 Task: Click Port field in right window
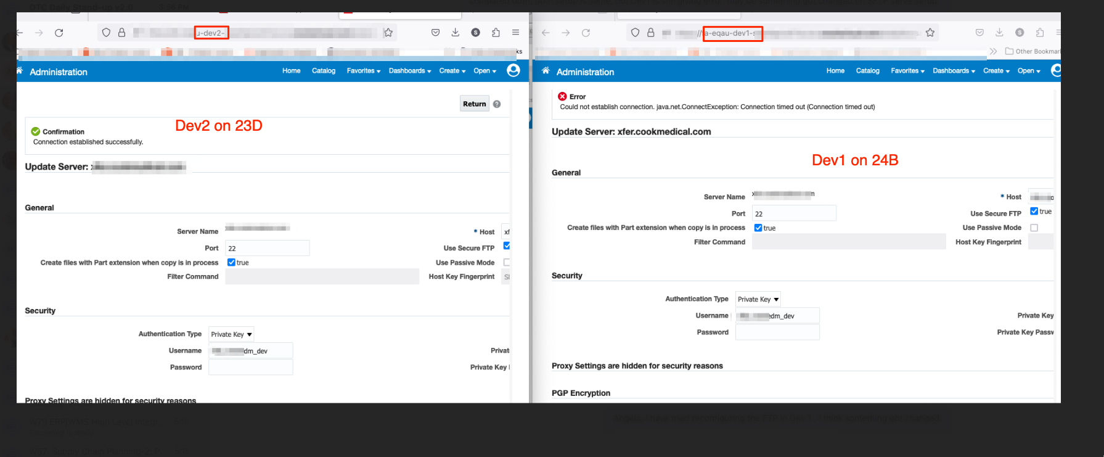click(x=794, y=213)
